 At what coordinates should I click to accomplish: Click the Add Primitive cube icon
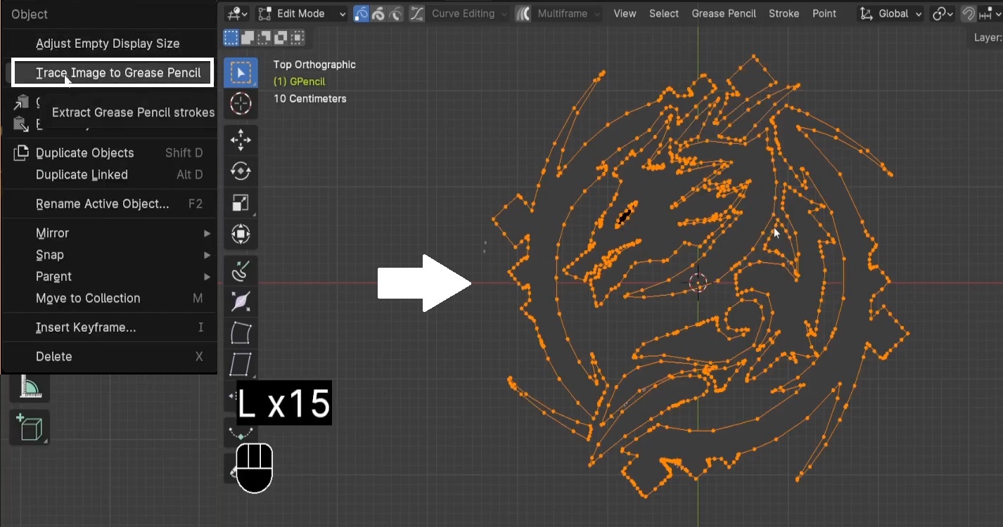pyautogui.click(x=30, y=427)
